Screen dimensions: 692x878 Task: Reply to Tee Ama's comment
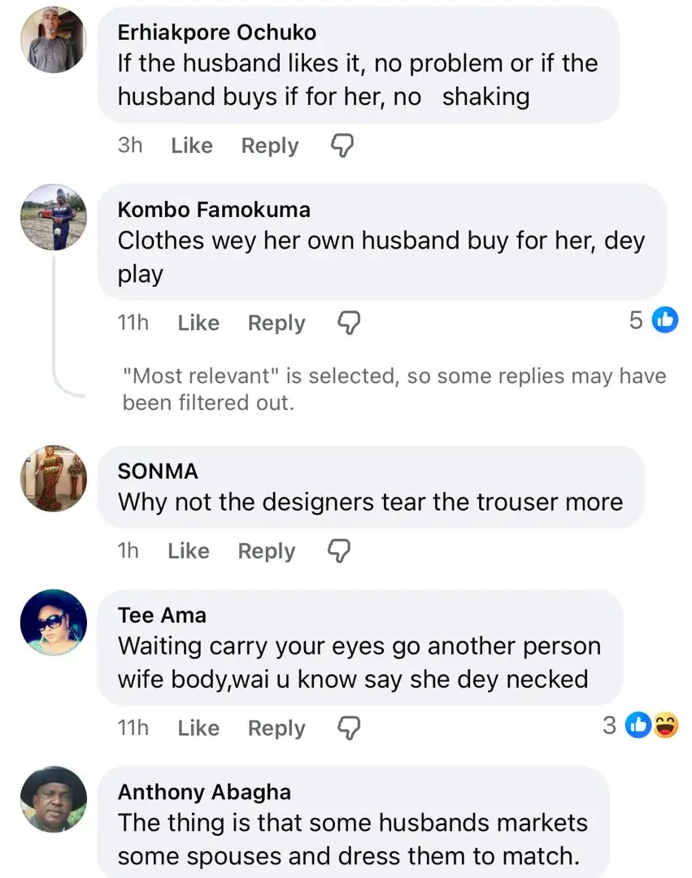tap(276, 728)
